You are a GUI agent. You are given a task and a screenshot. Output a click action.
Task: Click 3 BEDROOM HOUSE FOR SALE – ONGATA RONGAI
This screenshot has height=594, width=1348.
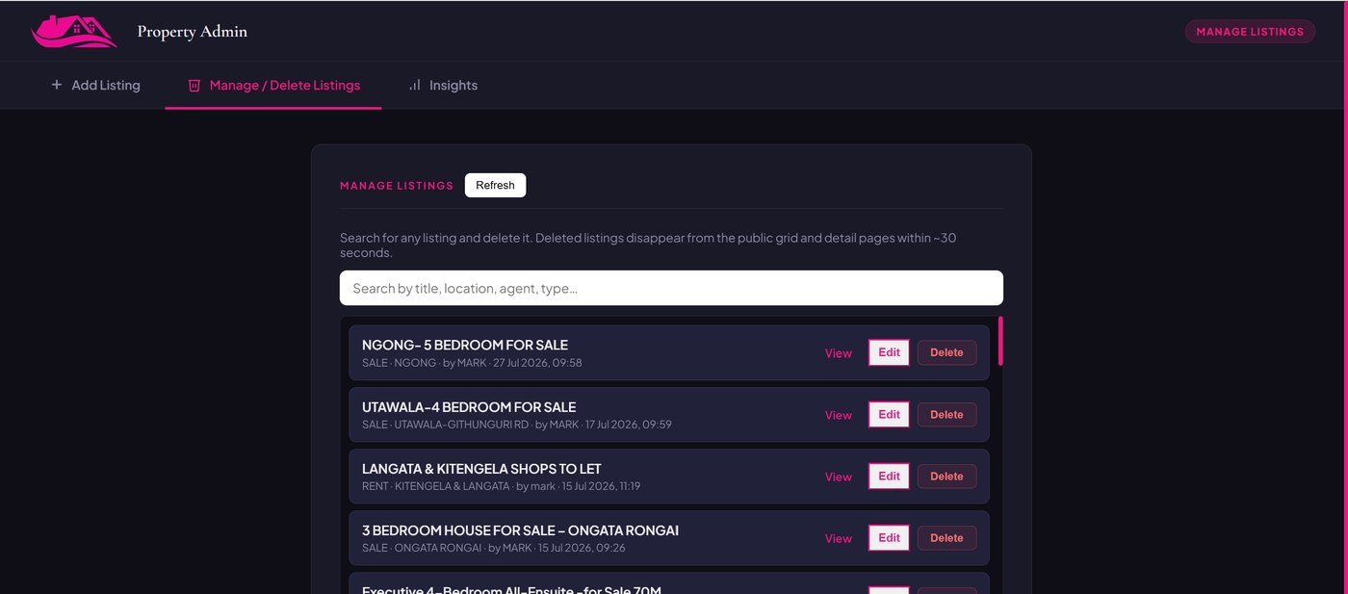coord(520,530)
